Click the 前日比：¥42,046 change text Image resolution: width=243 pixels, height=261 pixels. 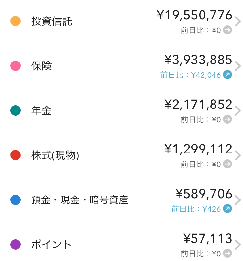pos(191,75)
